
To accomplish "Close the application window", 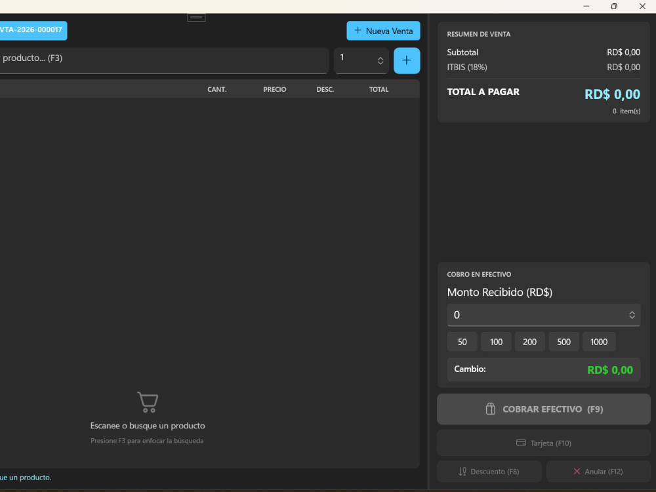I will click(x=642, y=7).
